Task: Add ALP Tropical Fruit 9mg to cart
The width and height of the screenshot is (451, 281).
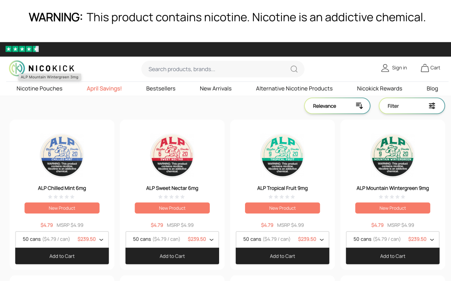Action: tap(282, 256)
